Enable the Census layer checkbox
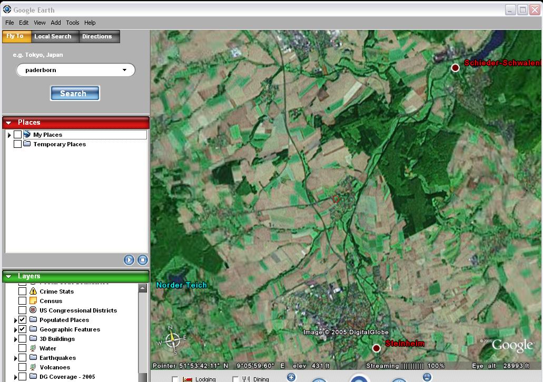 pos(22,300)
